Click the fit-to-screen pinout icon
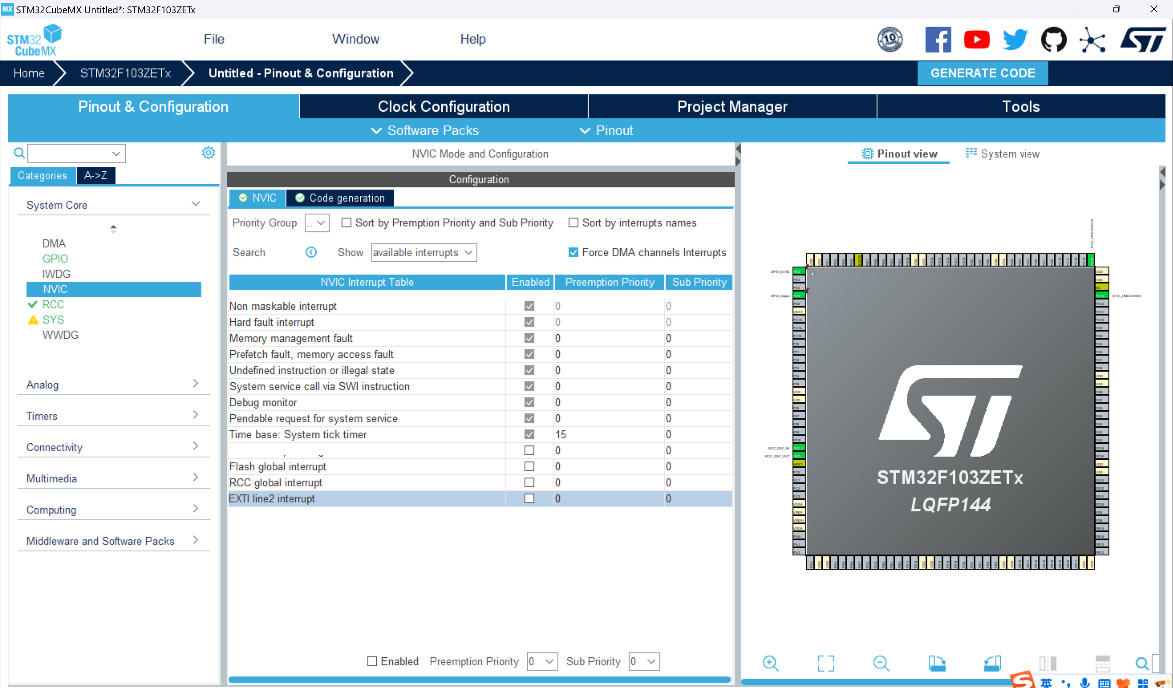The image size is (1173, 688). (x=826, y=663)
